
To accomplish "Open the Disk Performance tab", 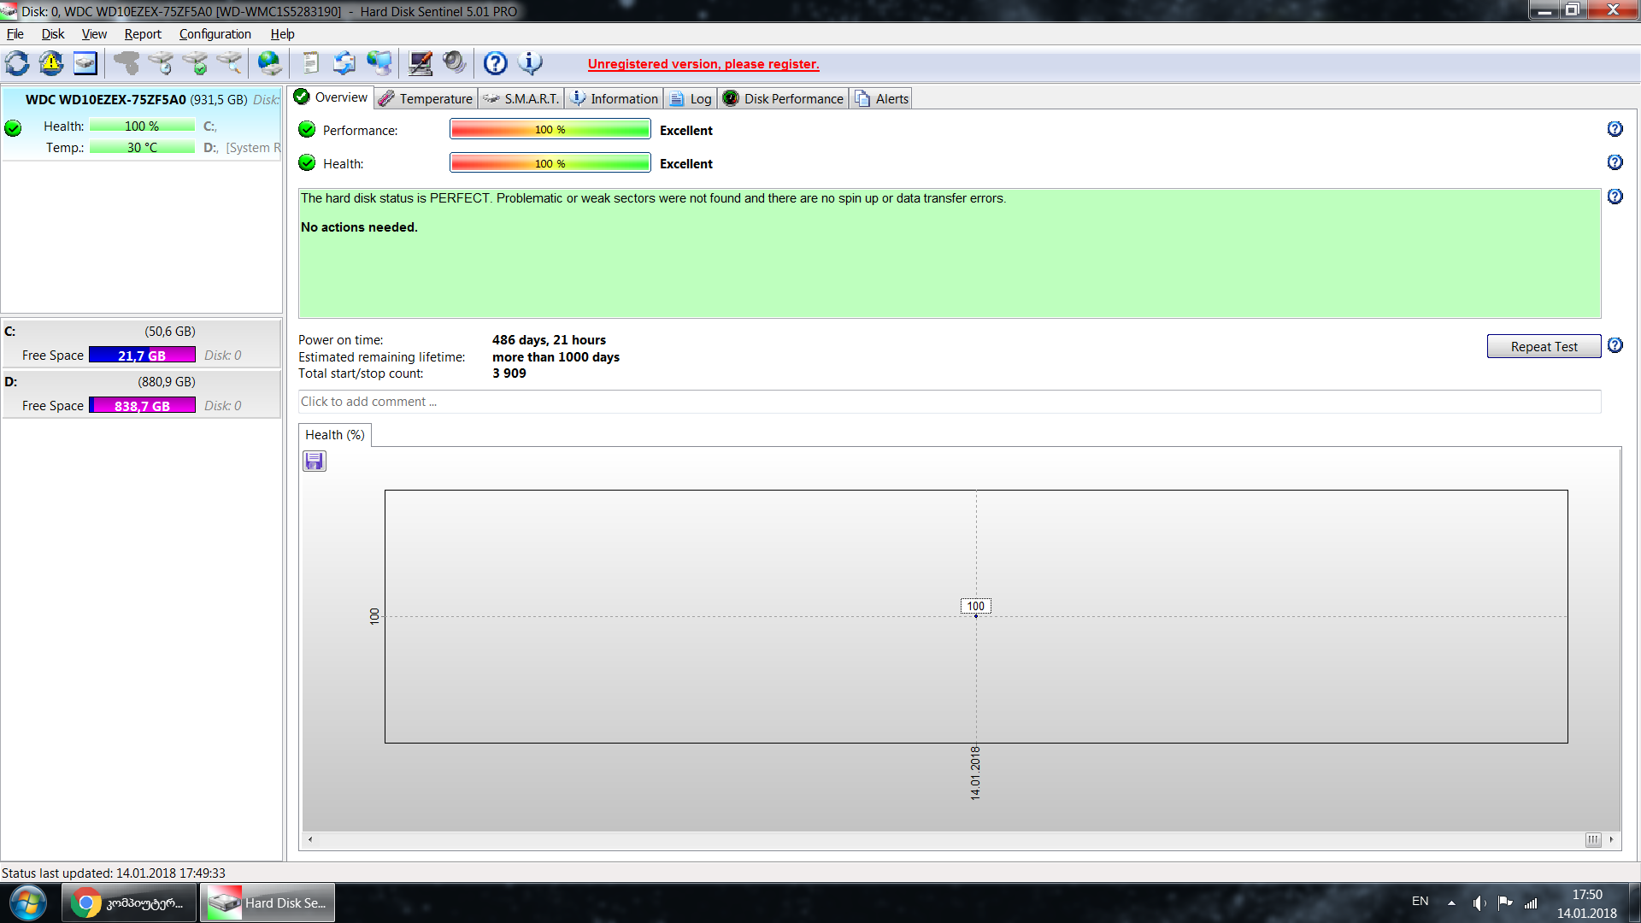I will 784,99.
